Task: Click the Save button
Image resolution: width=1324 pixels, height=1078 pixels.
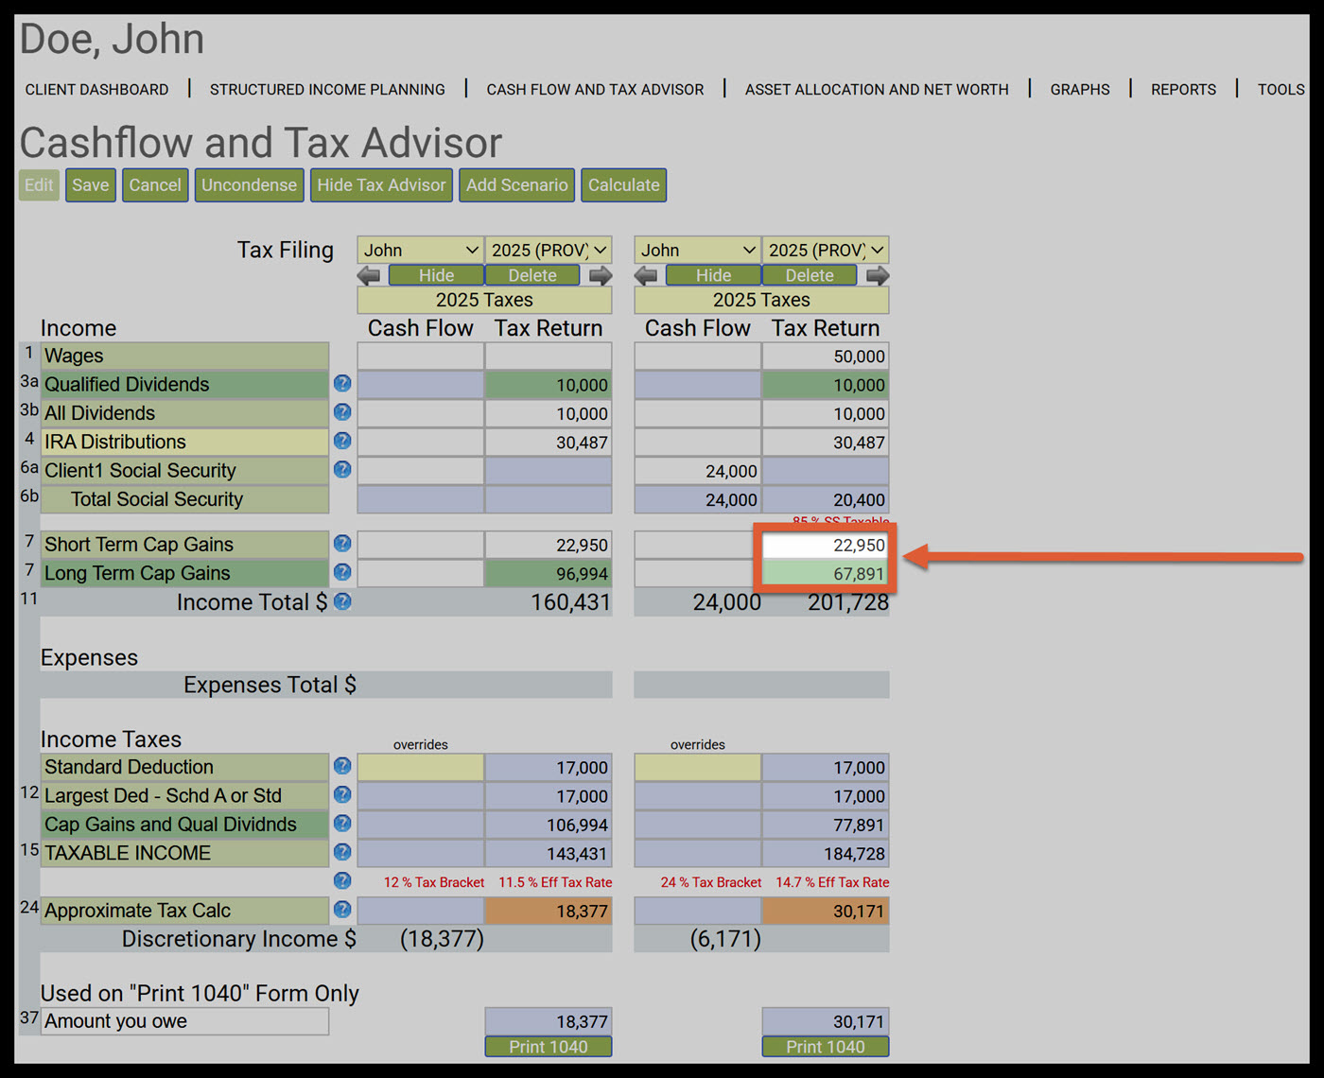Action: click(91, 185)
